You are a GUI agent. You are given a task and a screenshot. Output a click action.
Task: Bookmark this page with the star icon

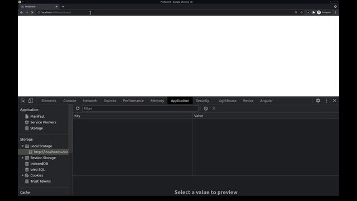[301, 12]
